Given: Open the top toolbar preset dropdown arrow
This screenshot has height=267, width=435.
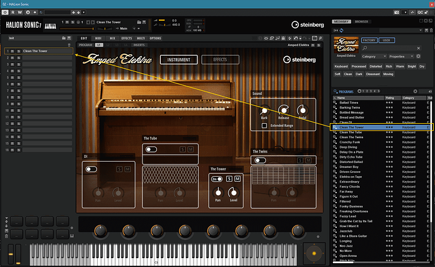Looking at the screenshot, I should pyautogui.click(x=83, y=12).
